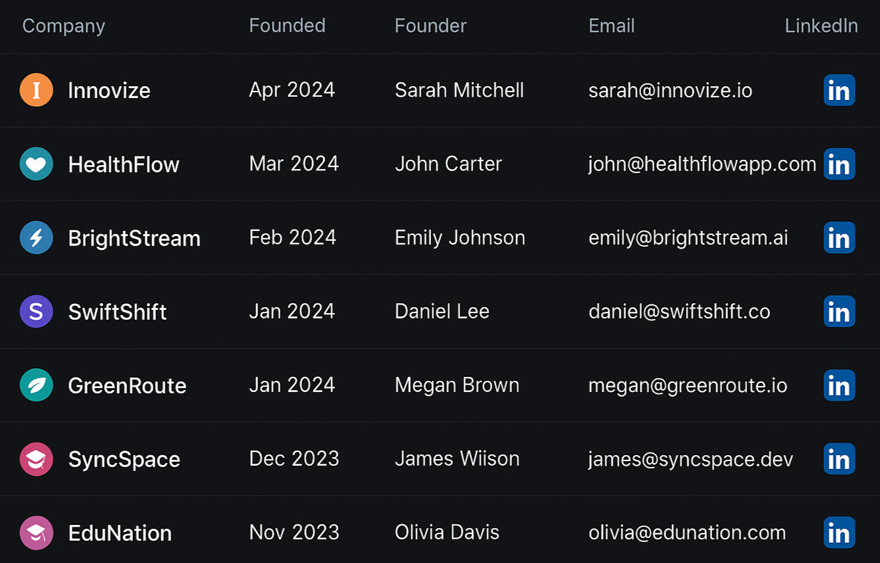The width and height of the screenshot is (880, 563).
Task: Click the GreenRoute row LinkedIn icon
Action: tap(839, 385)
